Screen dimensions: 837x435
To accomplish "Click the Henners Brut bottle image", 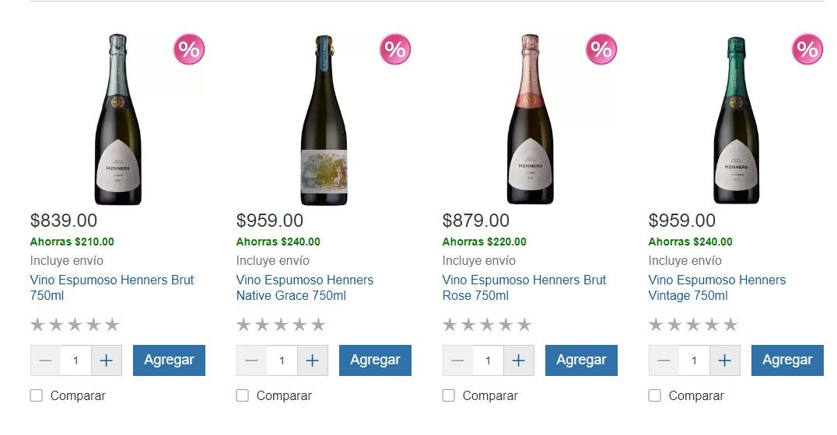I will tap(117, 120).
